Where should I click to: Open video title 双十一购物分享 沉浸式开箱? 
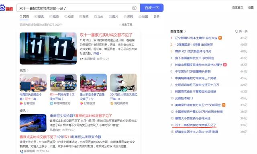62,97
